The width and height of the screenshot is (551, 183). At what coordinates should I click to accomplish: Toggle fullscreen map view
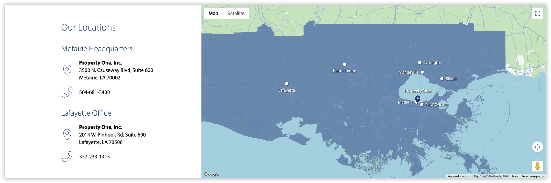pyautogui.click(x=537, y=13)
